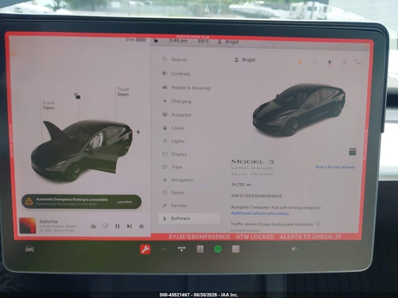The height and width of the screenshot is (298, 398).
Task: Tap the Model 3 car image
Action: click(298, 110)
